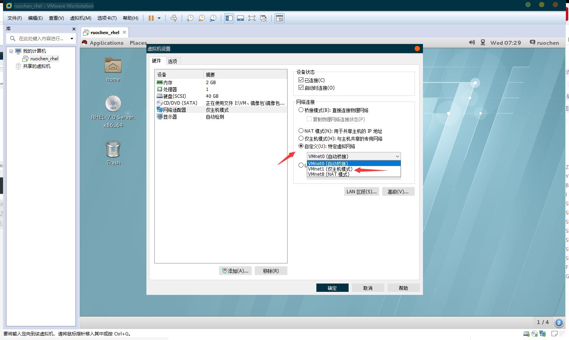Select 共享的虚拟机 in the library tree
The width and height of the screenshot is (569, 340).
(x=37, y=66)
